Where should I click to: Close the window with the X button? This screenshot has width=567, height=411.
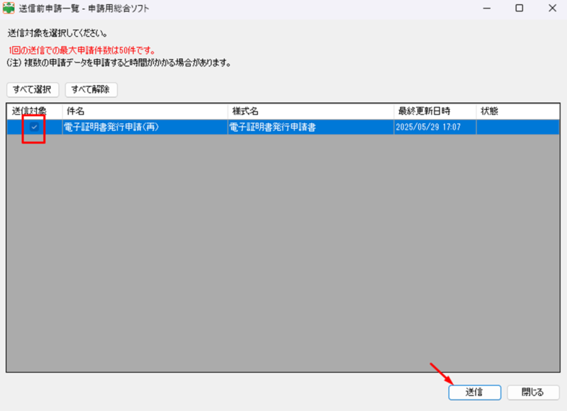tap(551, 9)
